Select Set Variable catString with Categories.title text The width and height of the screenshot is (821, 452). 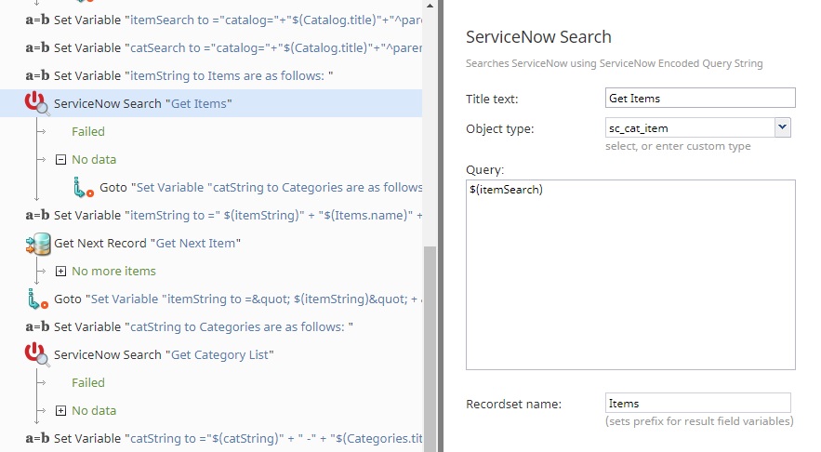(238, 438)
